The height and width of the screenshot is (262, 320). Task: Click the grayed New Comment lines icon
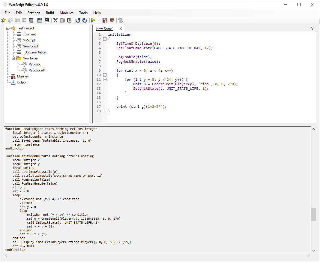[x=24, y=20]
